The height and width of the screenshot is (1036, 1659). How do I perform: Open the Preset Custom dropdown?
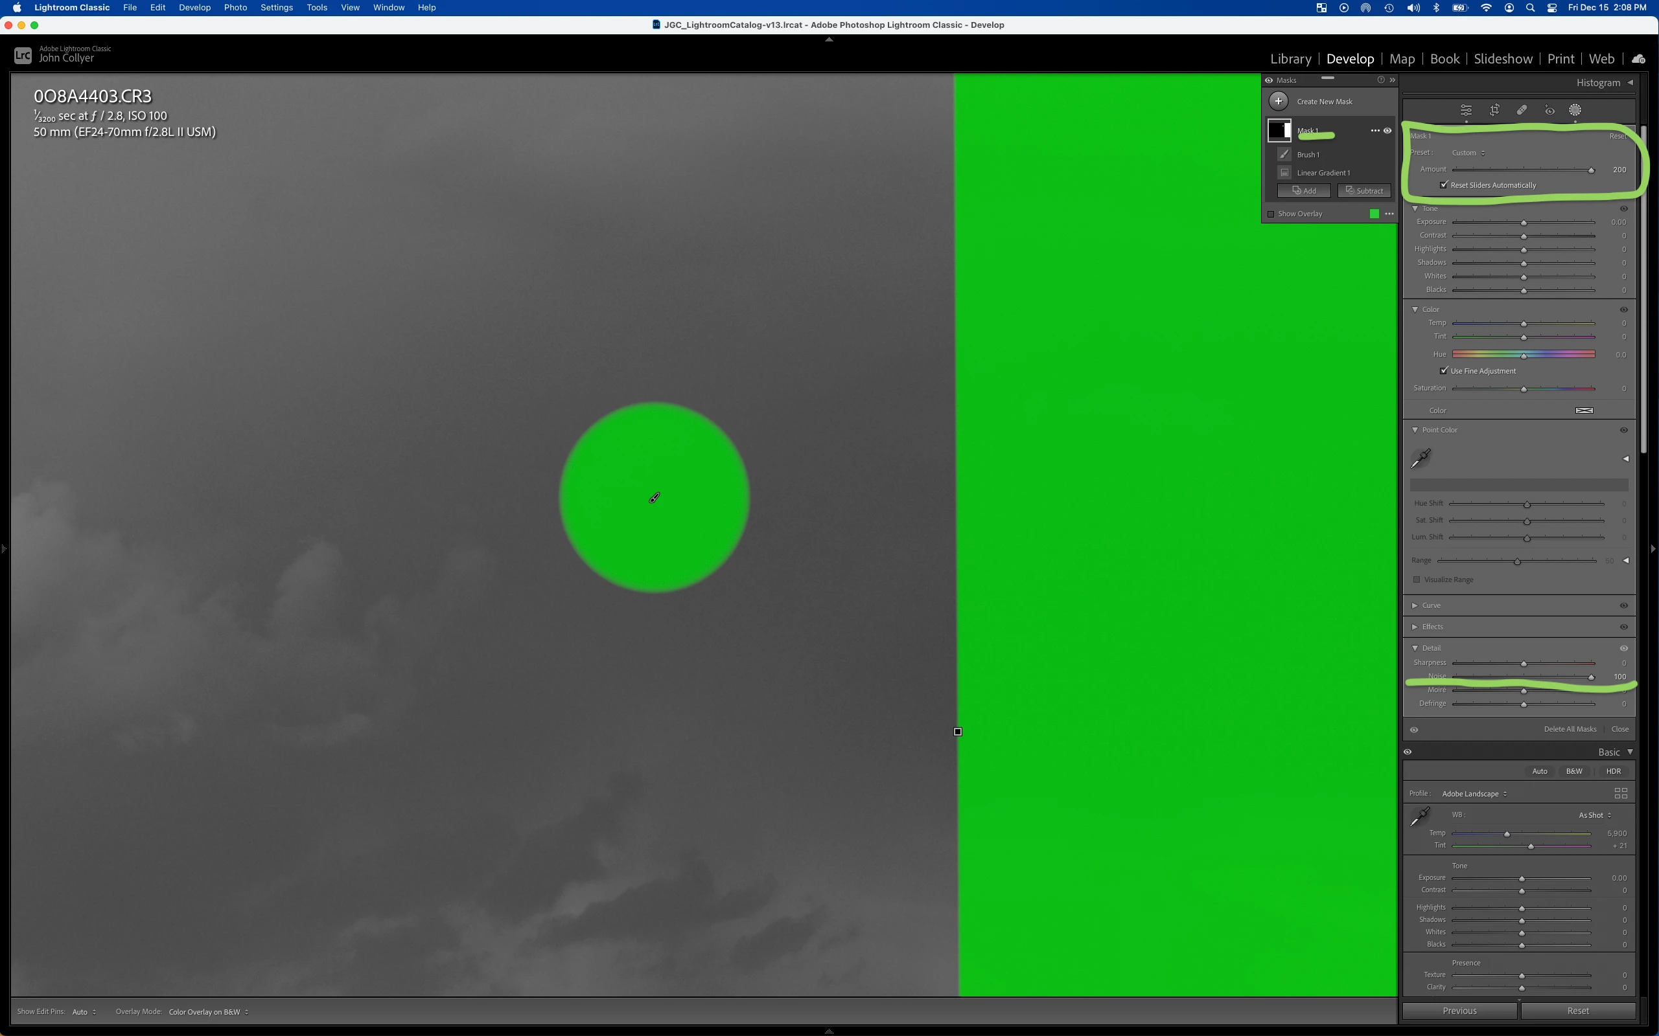(x=1468, y=153)
